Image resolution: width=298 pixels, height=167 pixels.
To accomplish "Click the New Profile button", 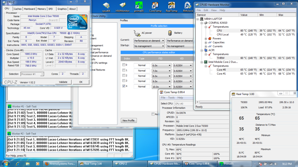I will coord(129,120).
